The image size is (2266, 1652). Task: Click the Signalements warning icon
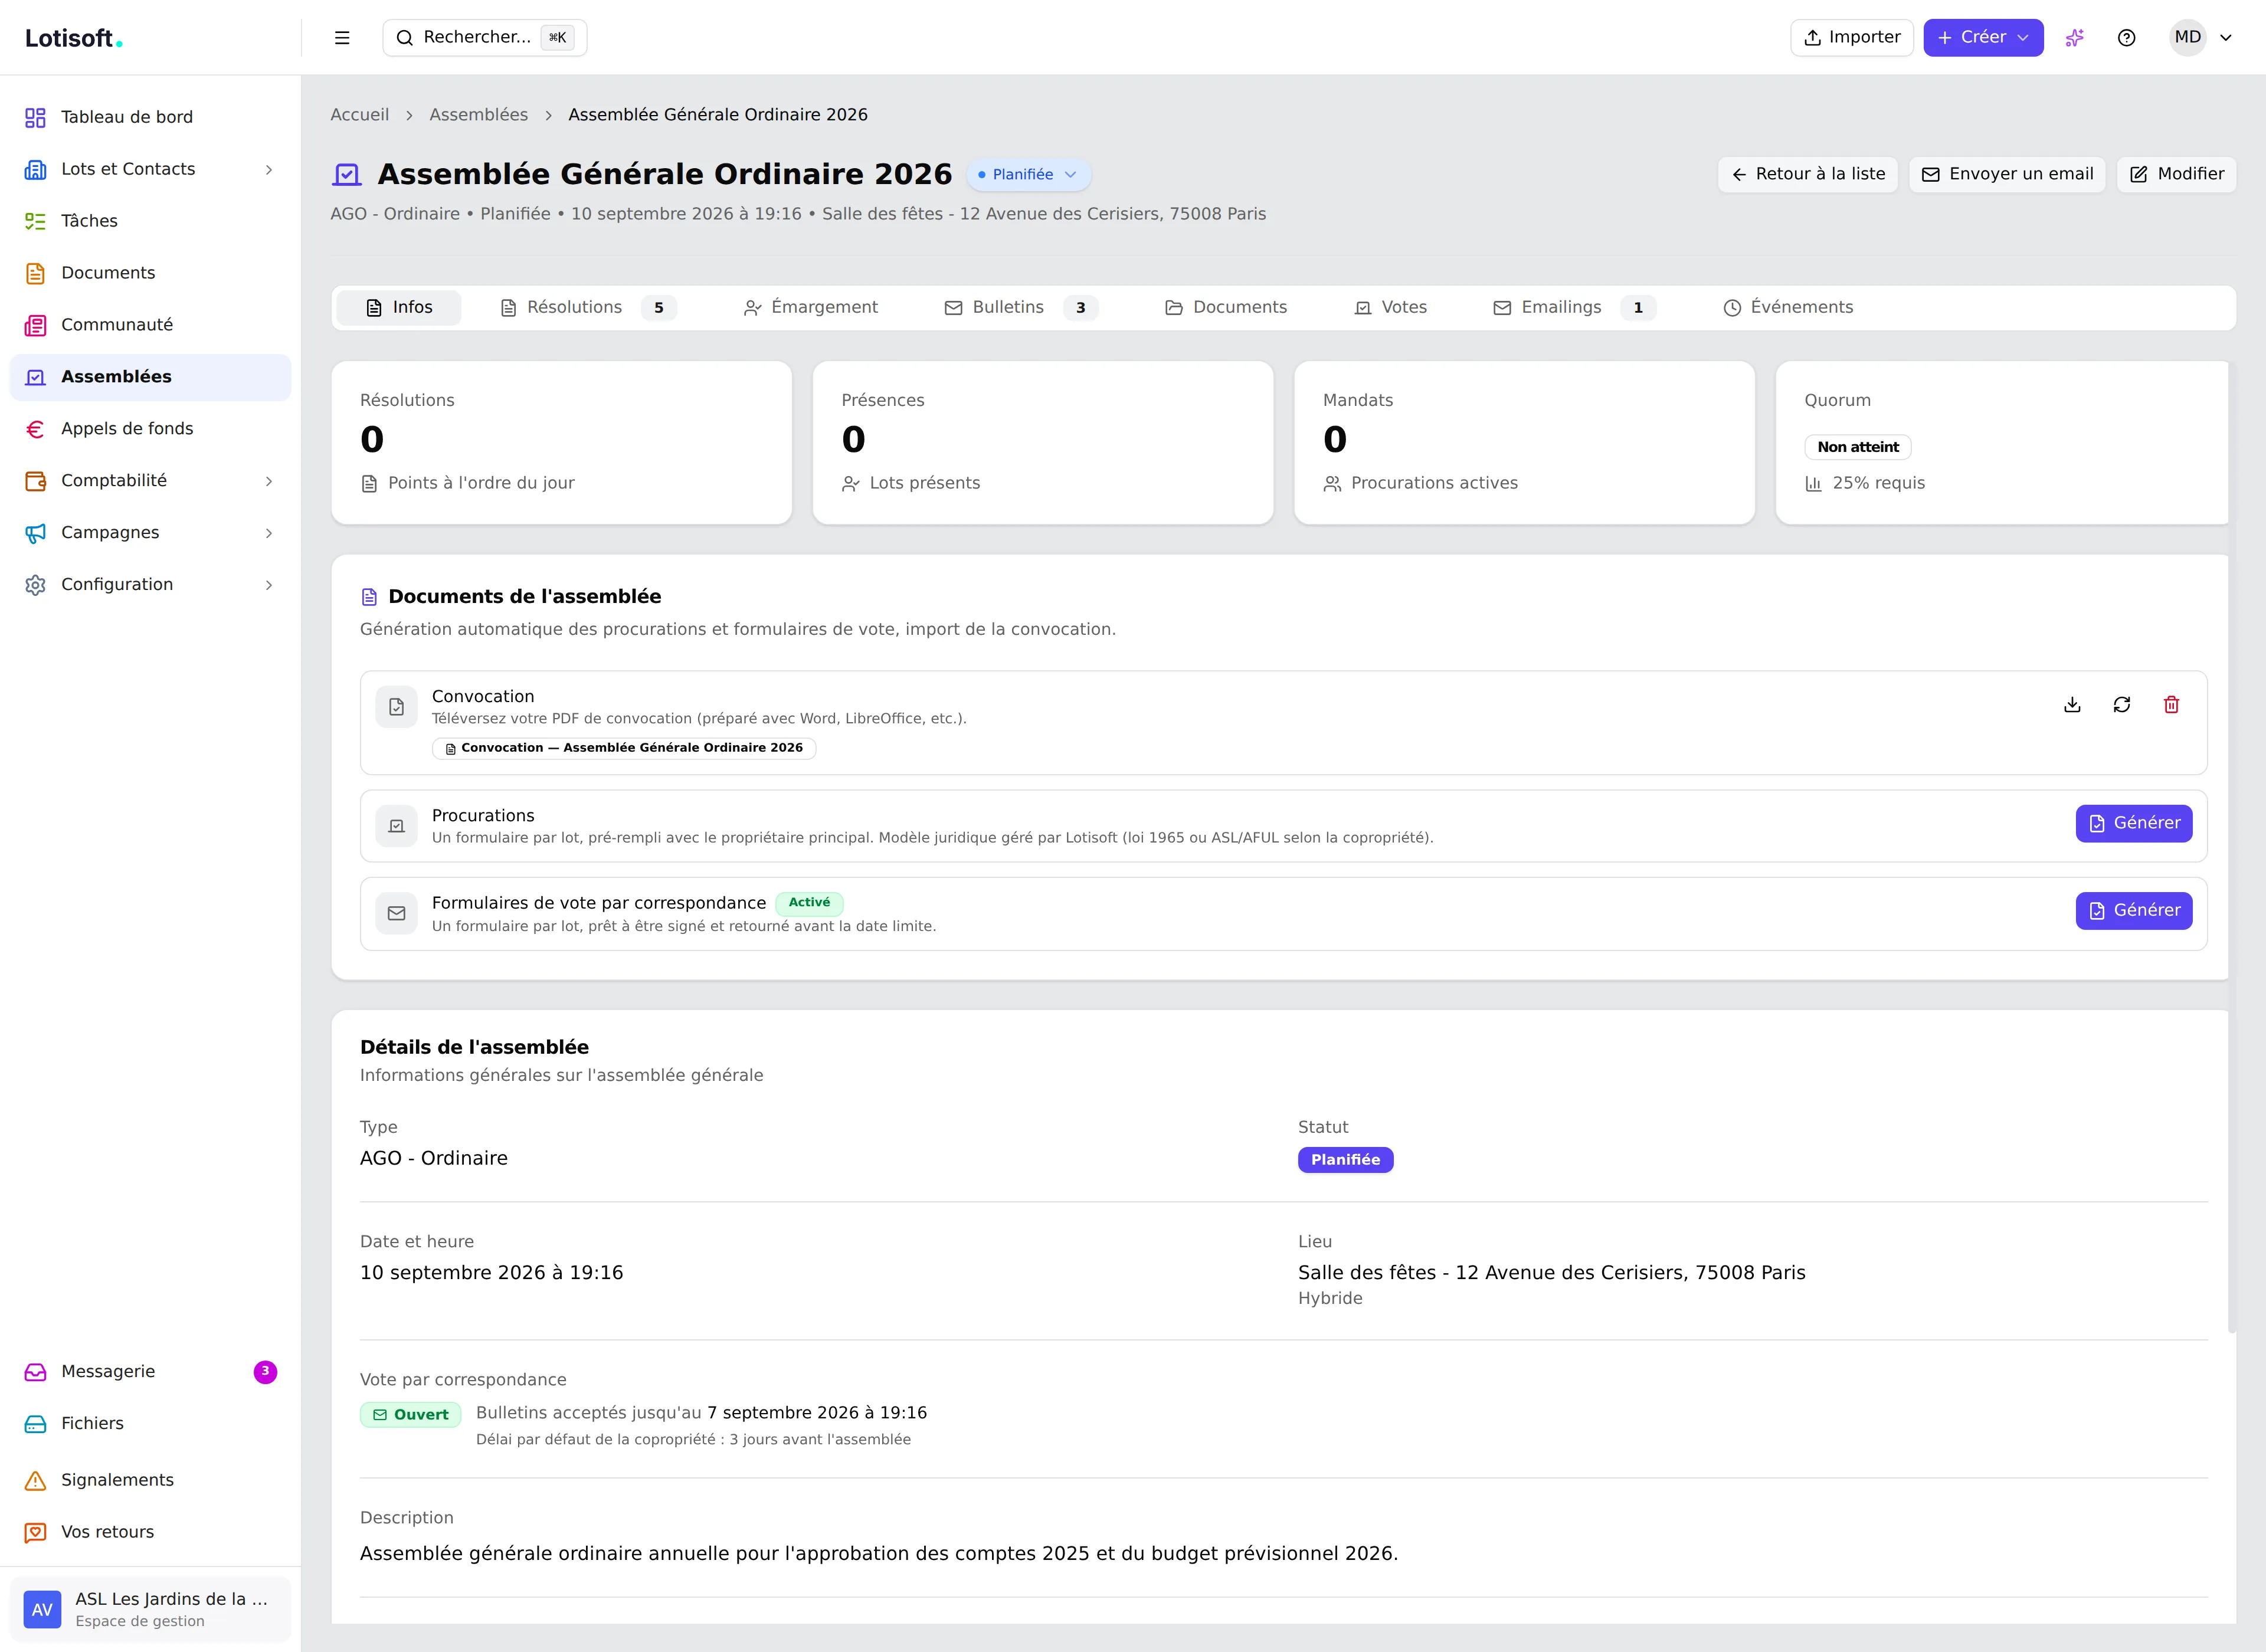[x=35, y=1480]
